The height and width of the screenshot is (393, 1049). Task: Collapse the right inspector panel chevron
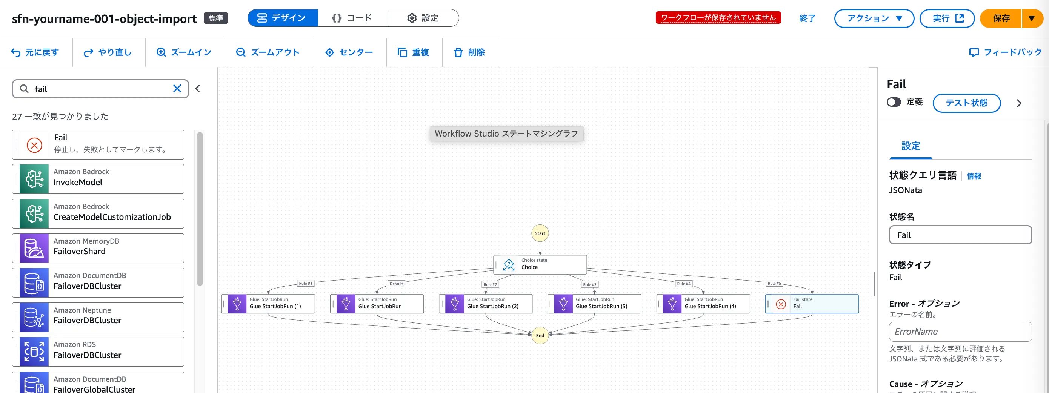click(1019, 103)
